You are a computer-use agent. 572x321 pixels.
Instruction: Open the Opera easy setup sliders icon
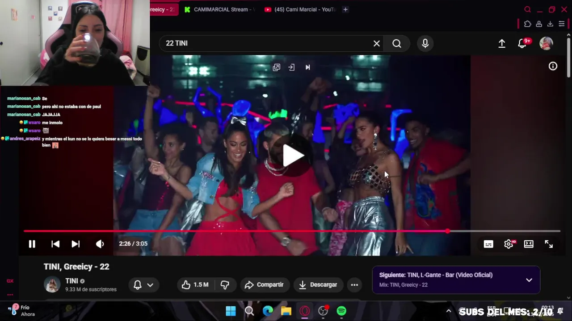pos(562,24)
